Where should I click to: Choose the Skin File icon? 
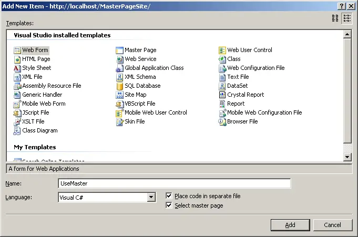click(119, 122)
